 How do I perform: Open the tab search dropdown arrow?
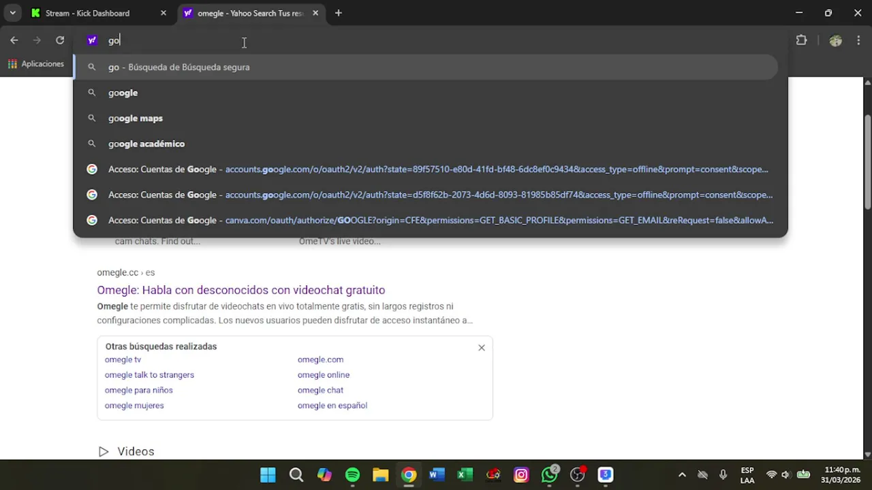12,13
